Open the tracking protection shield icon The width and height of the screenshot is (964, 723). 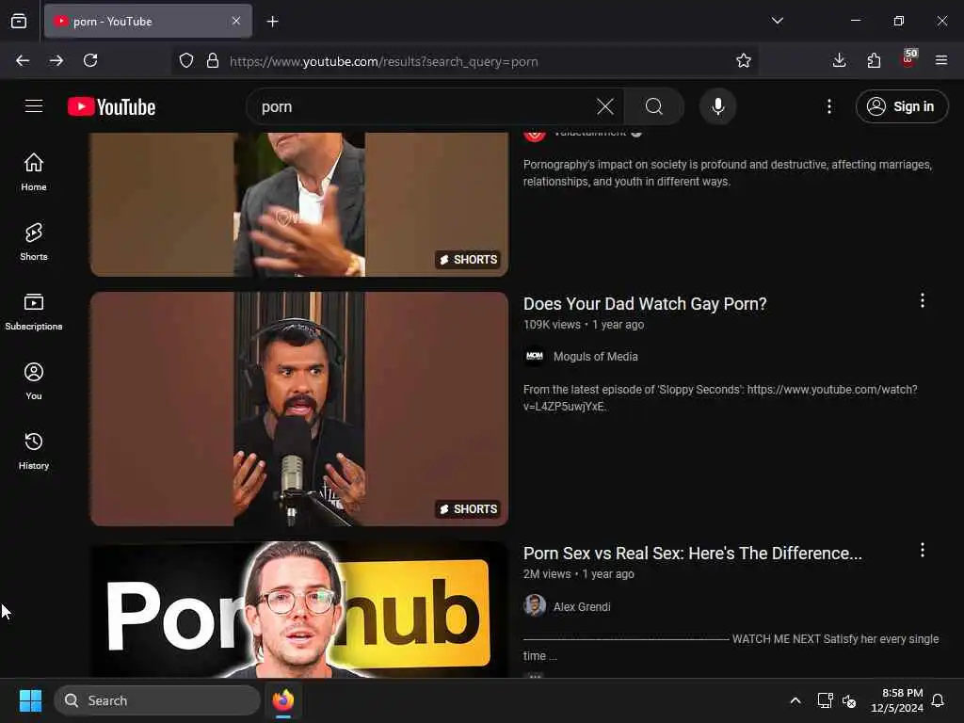pos(186,61)
